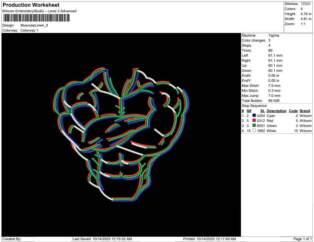Click the 'St.' column header
The height and width of the screenshot is (242, 314).
(x=262, y=111)
